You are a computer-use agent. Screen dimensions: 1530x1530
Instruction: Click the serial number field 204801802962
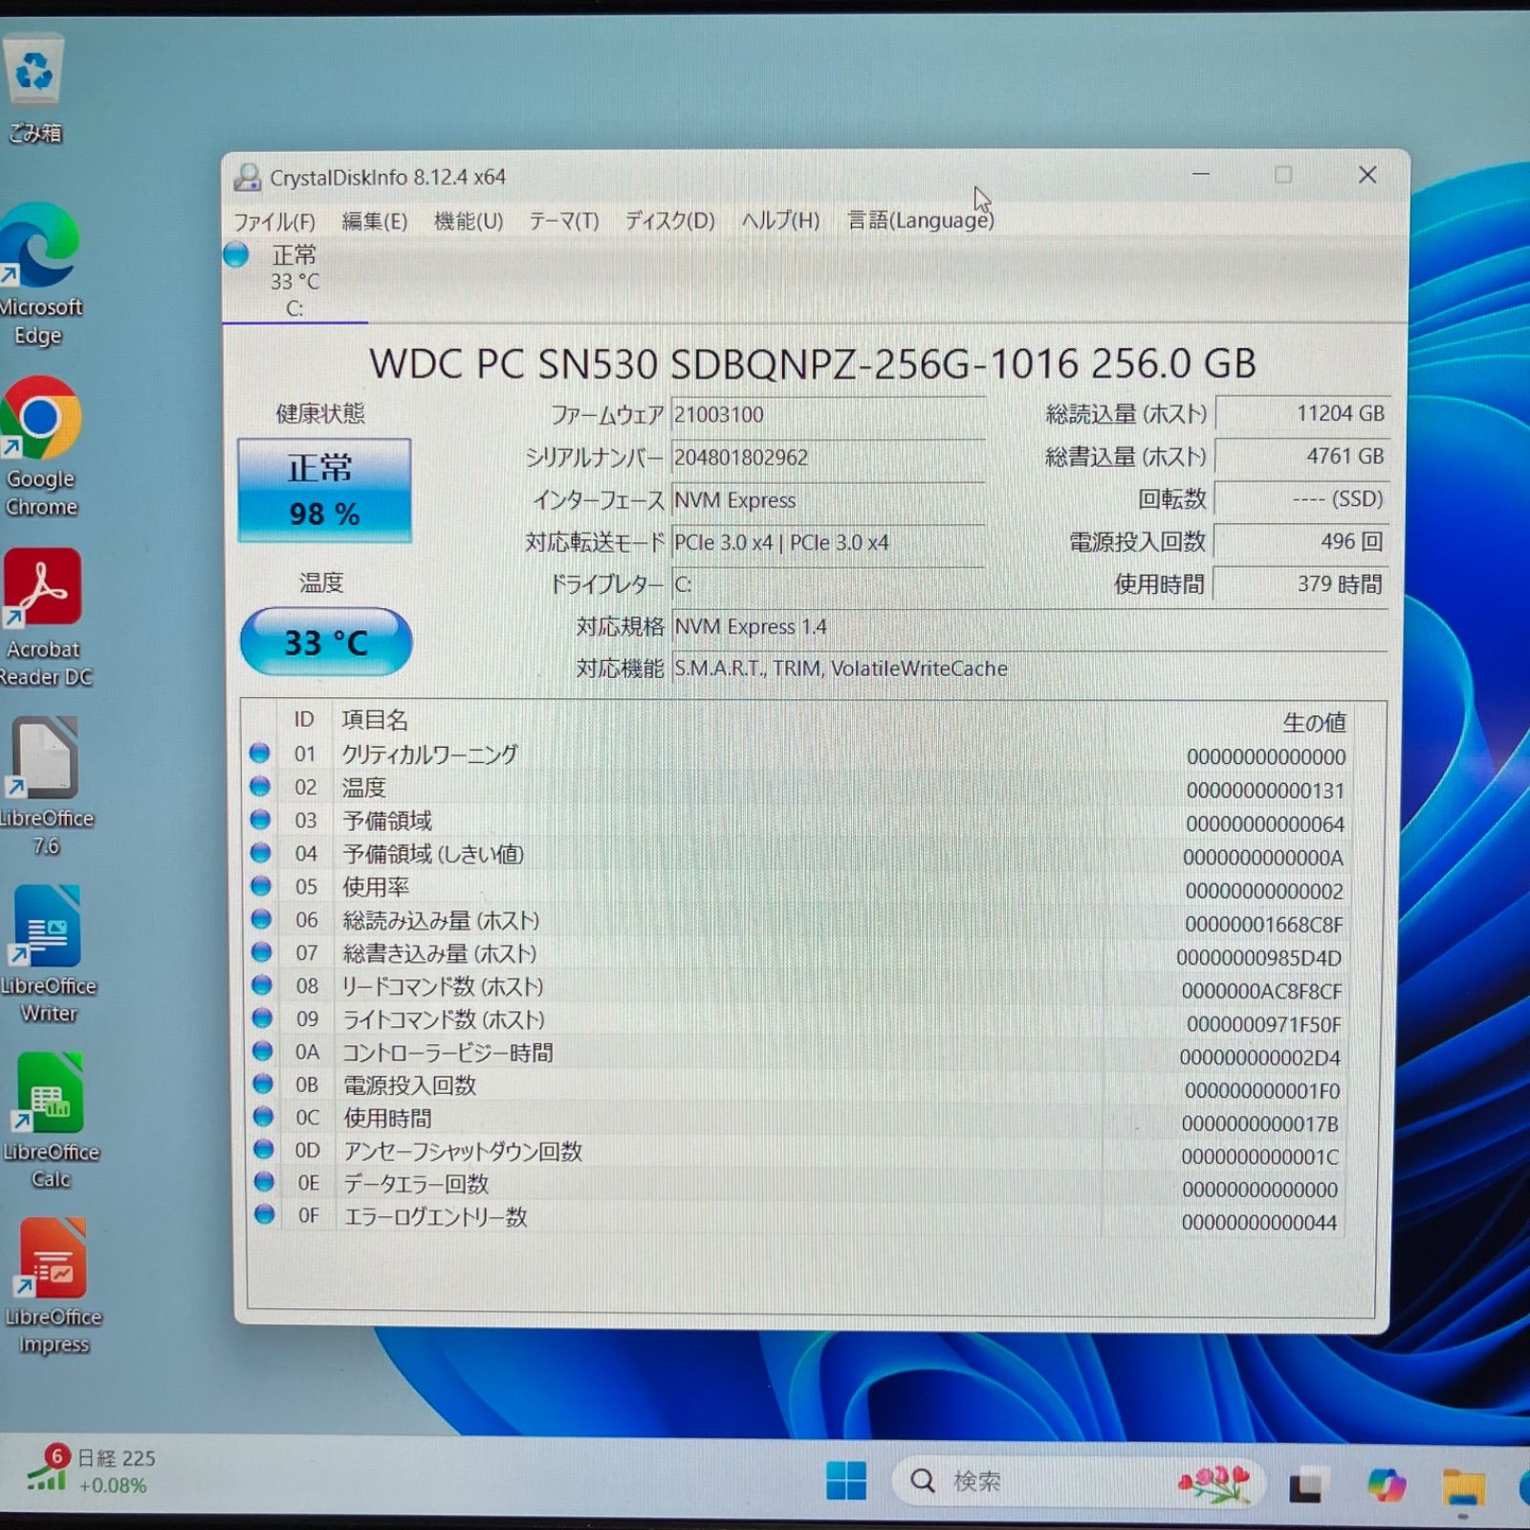point(828,458)
